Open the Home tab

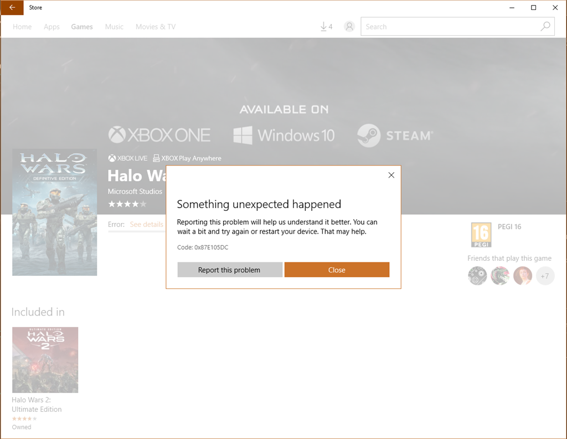point(22,27)
